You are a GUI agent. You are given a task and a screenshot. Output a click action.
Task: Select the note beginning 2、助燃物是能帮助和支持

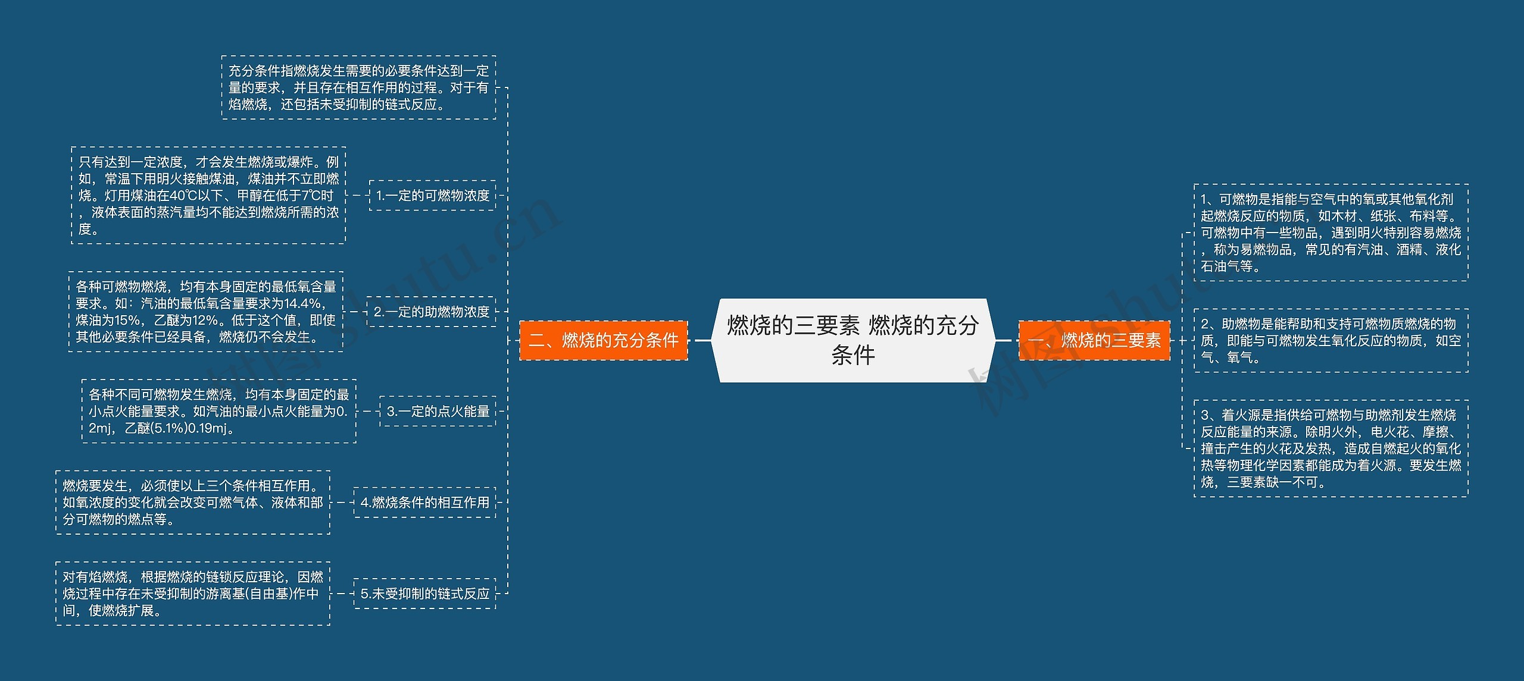(1331, 340)
